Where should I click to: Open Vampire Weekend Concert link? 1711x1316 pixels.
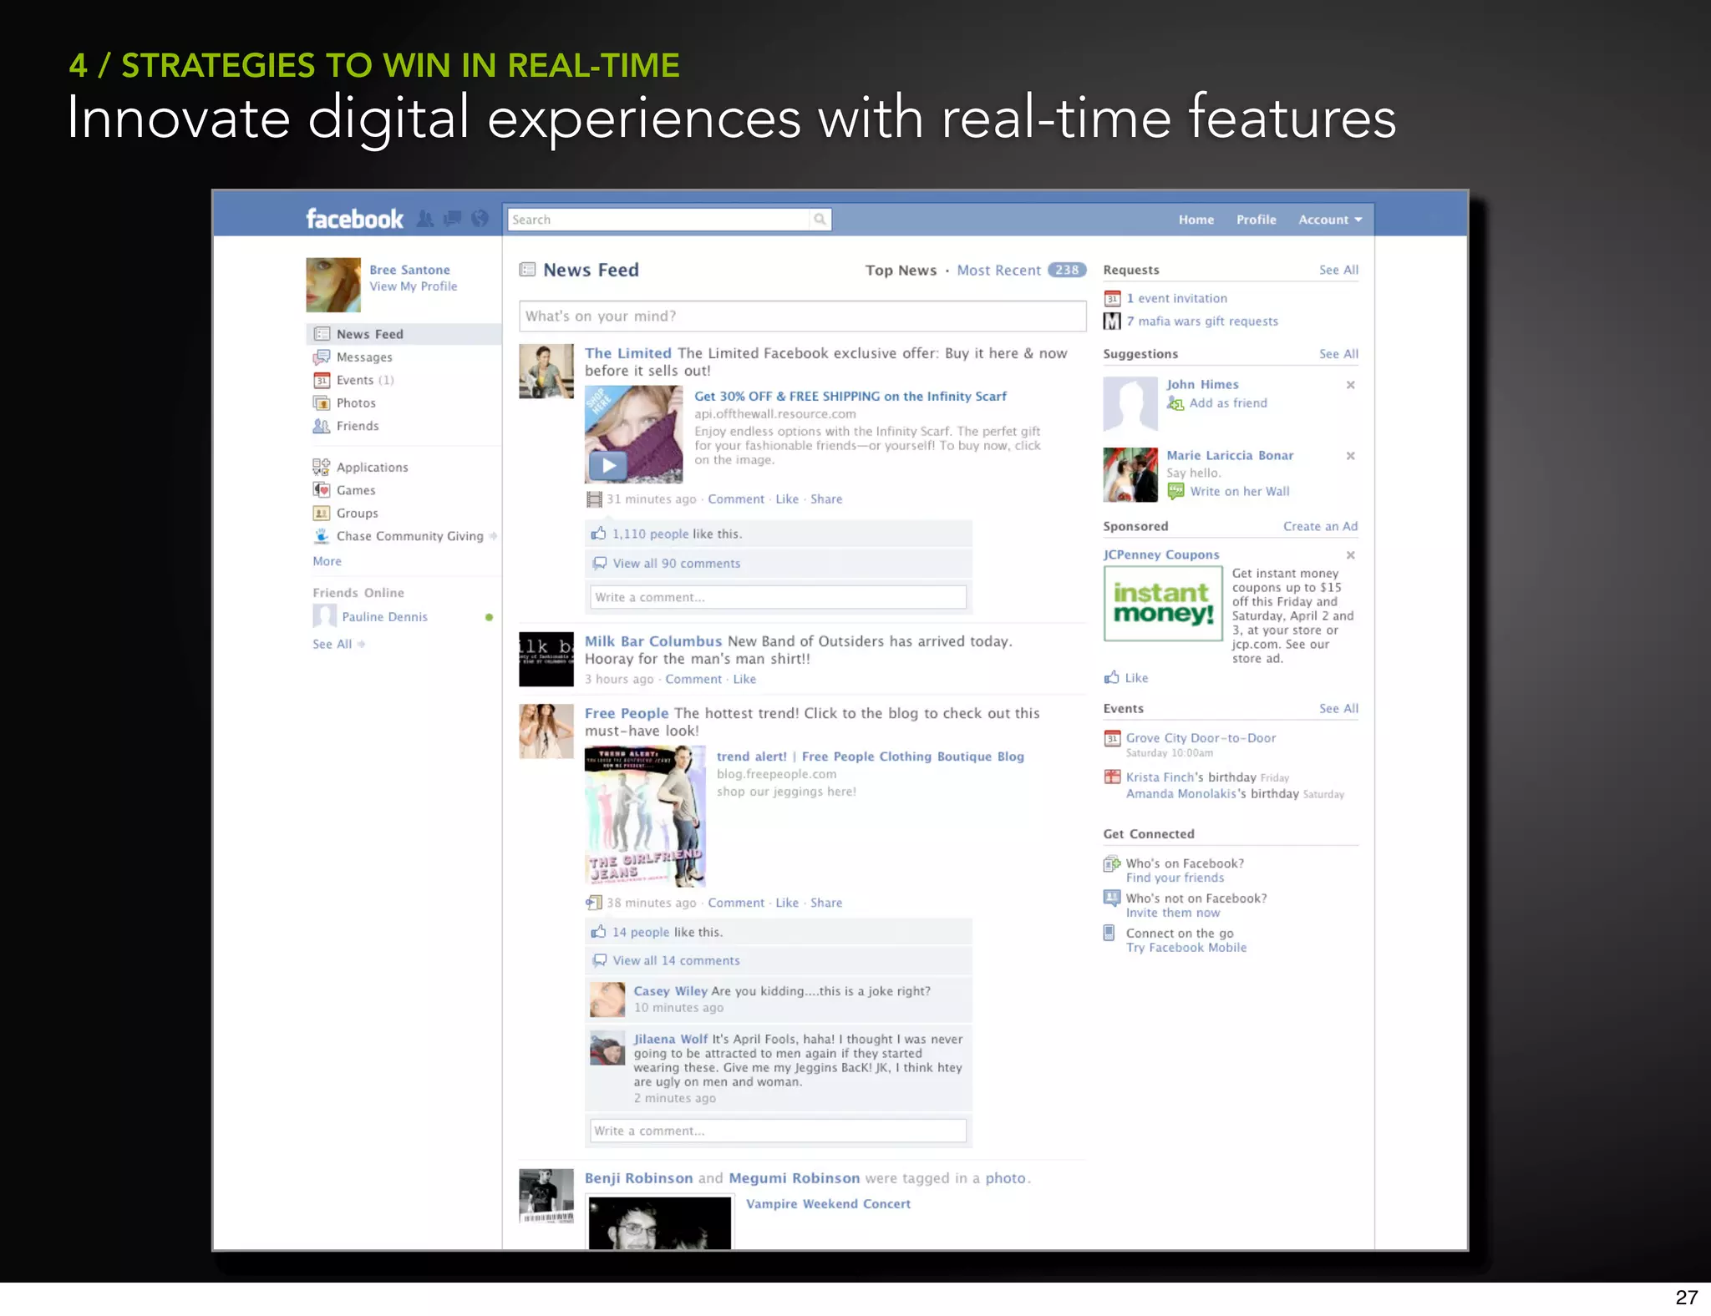click(828, 1204)
